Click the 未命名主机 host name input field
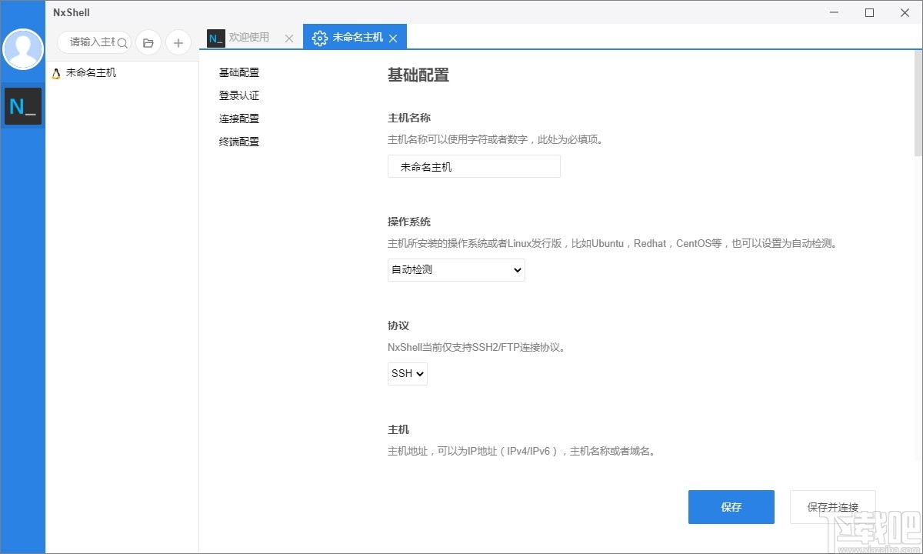The height and width of the screenshot is (554, 923). pyautogui.click(x=474, y=166)
